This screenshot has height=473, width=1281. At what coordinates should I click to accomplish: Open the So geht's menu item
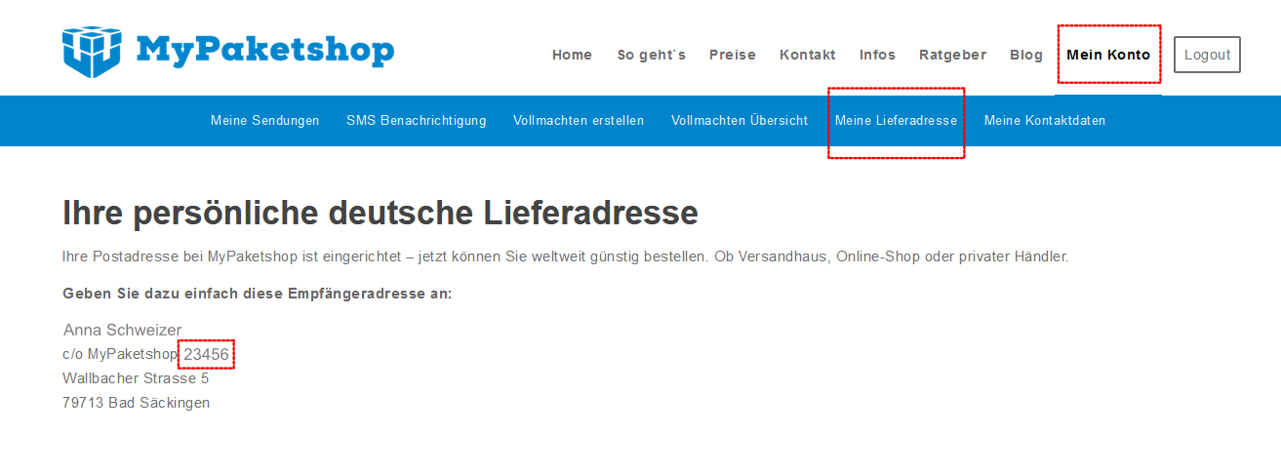651,55
